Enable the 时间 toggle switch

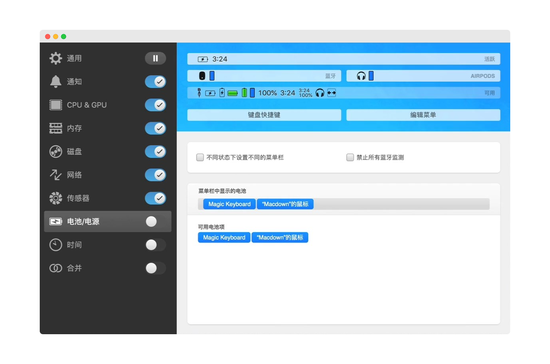155,245
